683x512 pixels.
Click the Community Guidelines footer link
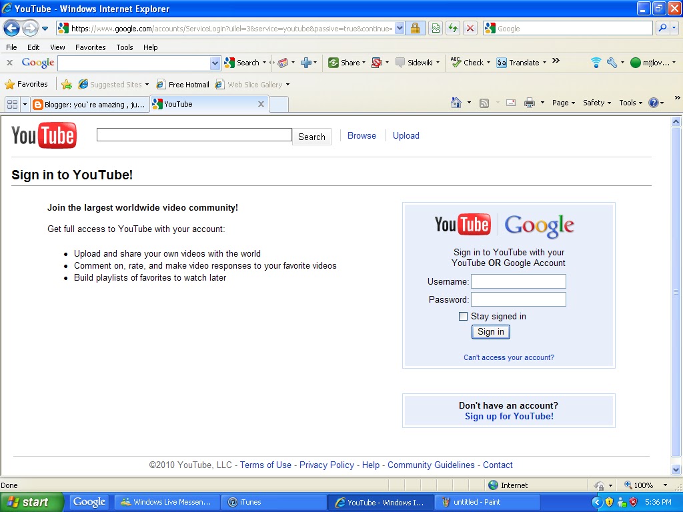point(431,465)
